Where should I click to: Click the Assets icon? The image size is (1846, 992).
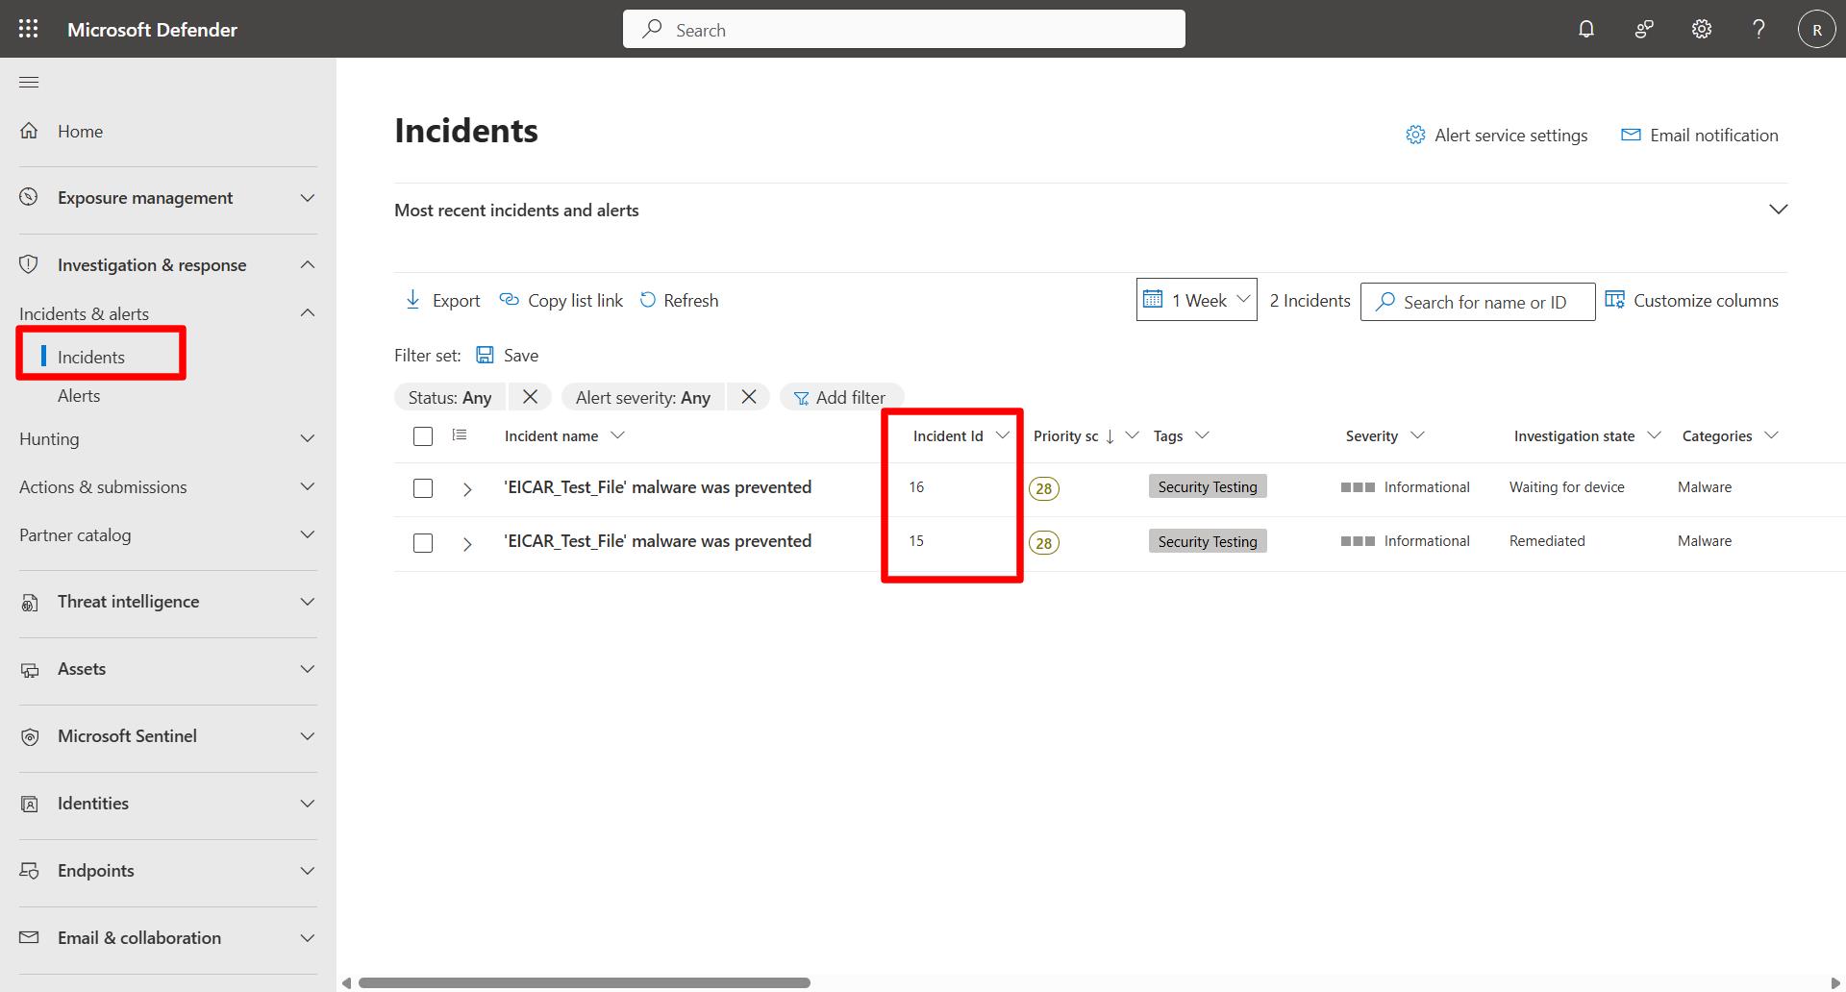pyautogui.click(x=29, y=669)
